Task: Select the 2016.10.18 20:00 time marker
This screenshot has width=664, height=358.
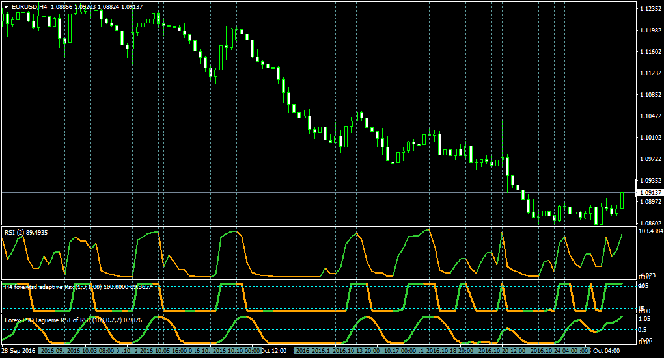Action: click(x=450, y=351)
